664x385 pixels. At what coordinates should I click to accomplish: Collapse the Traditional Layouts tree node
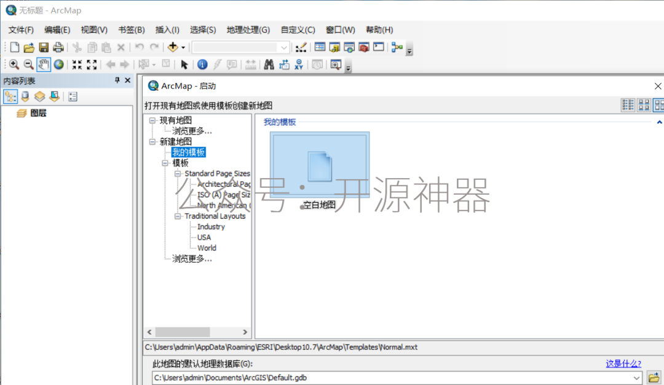click(x=178, y=216)
